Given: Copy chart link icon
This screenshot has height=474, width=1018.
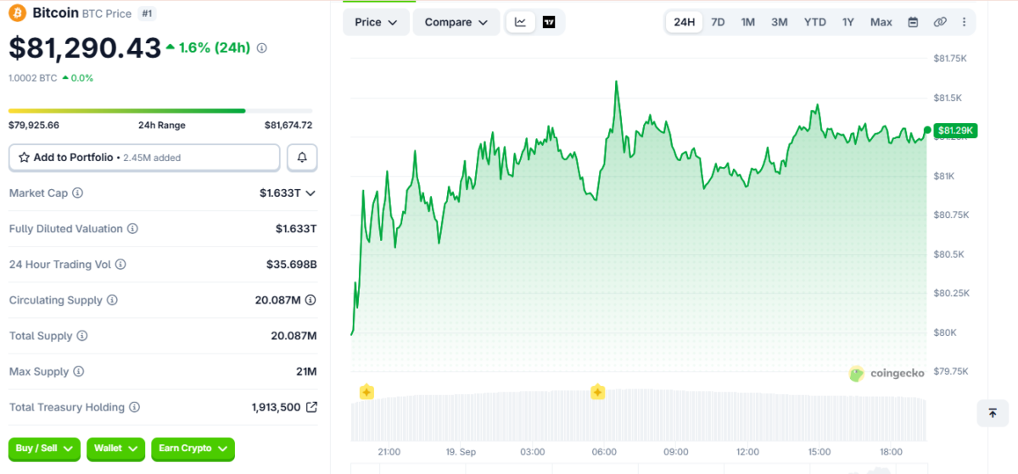Looking at the screenshot, I should [x=940, y=22].
